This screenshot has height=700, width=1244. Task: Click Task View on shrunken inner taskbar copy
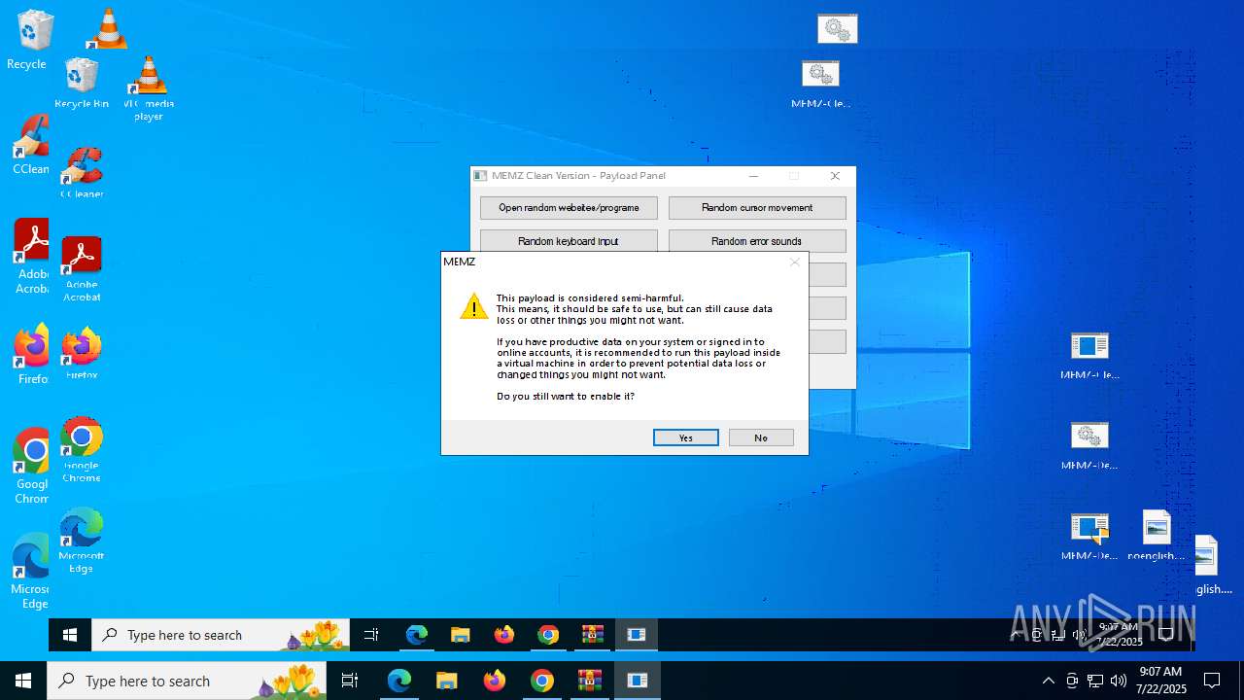pos(371,635)
